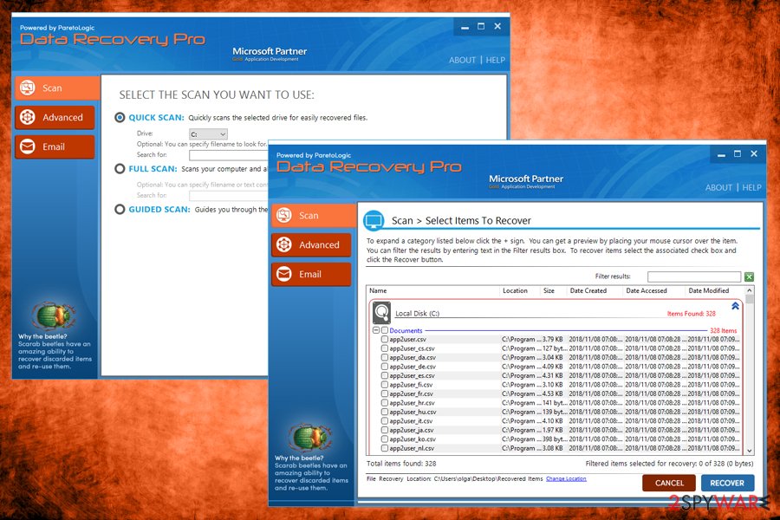Check the box for app2user.csv
Screen dimensions: 780x520
pyautogui.click(x=385, y=339)
